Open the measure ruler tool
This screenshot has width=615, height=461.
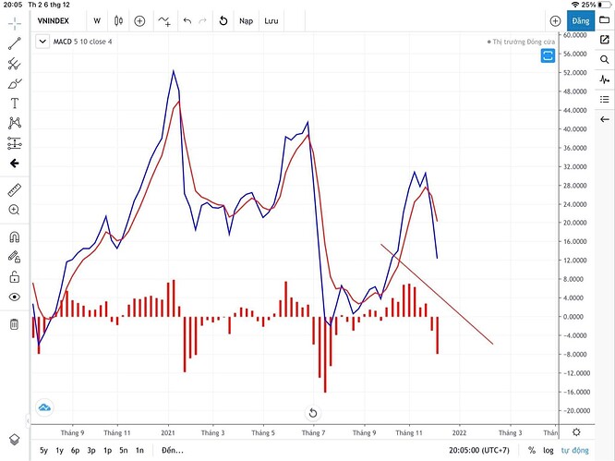tap(15, 190)
